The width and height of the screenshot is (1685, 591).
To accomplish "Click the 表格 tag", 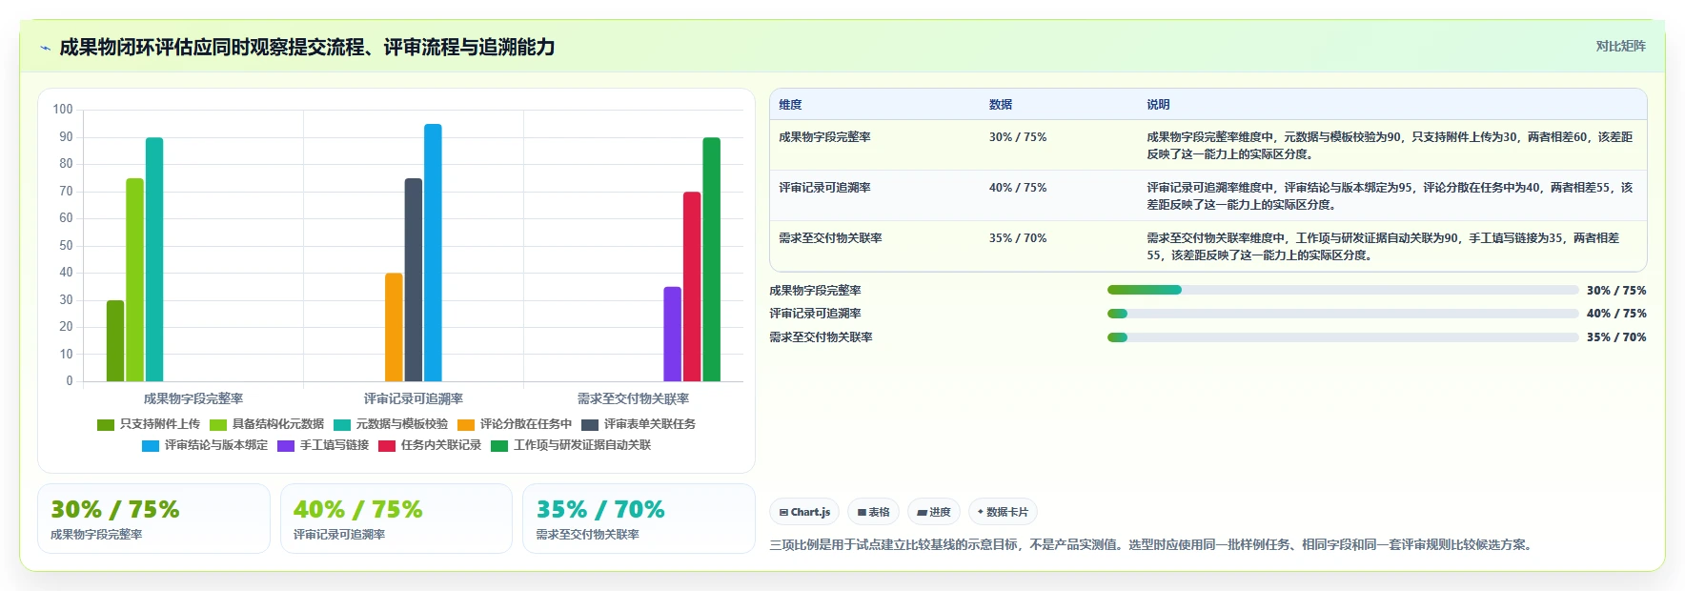I will 873,512.
